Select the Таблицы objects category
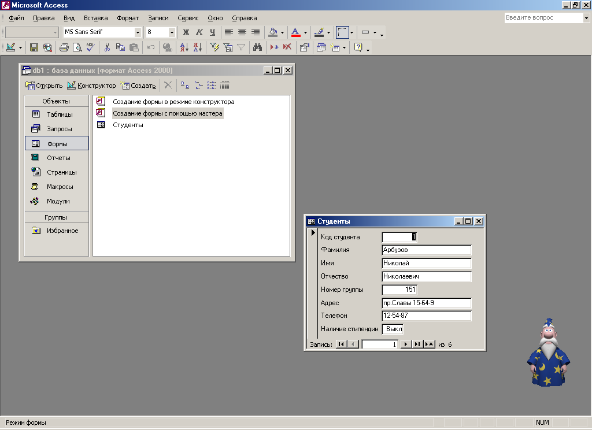Viewport: 592px width, 430px height. [x=57, y=114]
